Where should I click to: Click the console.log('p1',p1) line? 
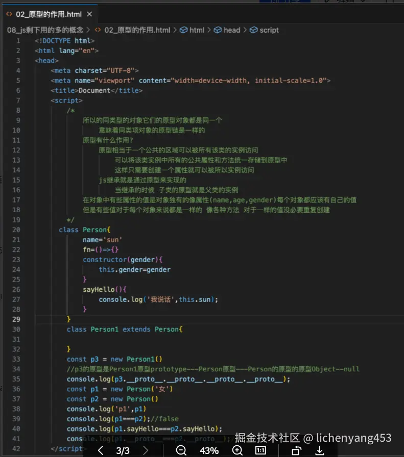click(106, 409)
